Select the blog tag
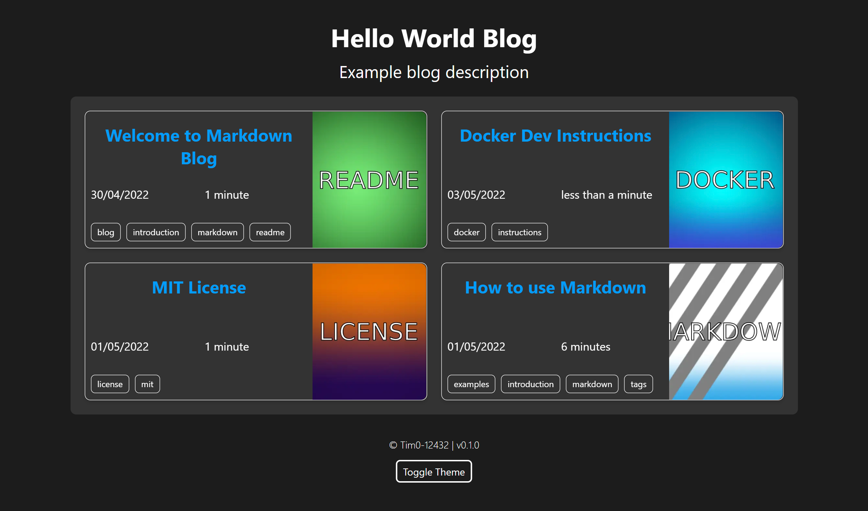 [105, 232]
